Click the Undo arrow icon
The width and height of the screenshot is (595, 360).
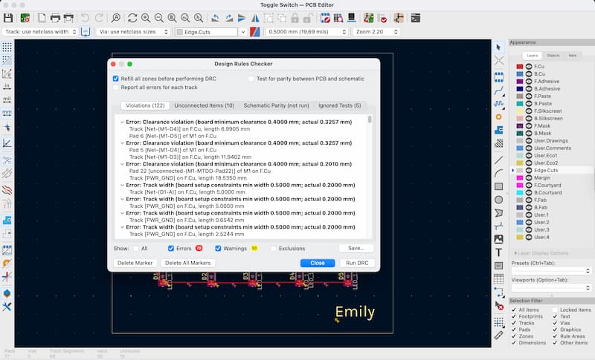[85, 18]
